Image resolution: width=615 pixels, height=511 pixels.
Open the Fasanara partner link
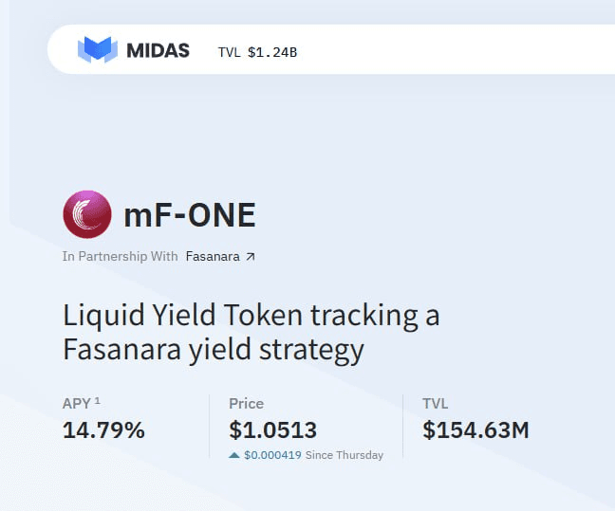pos(212,256)
